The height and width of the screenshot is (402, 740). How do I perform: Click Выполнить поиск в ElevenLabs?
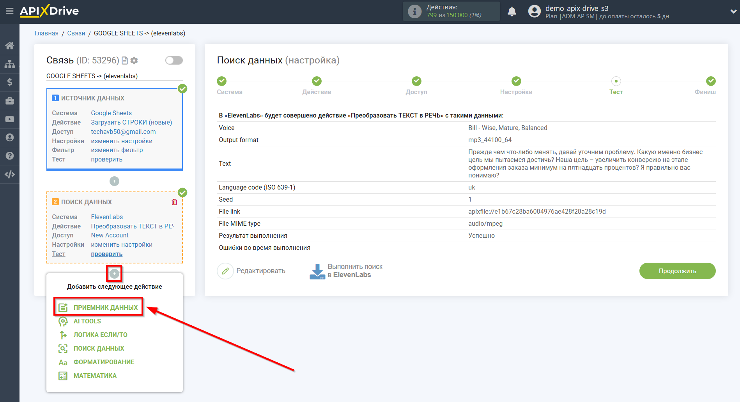pos(346,271)
